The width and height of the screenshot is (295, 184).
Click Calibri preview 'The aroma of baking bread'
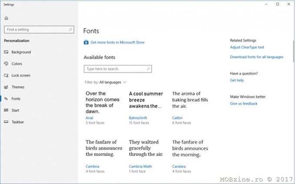(190, 100)
